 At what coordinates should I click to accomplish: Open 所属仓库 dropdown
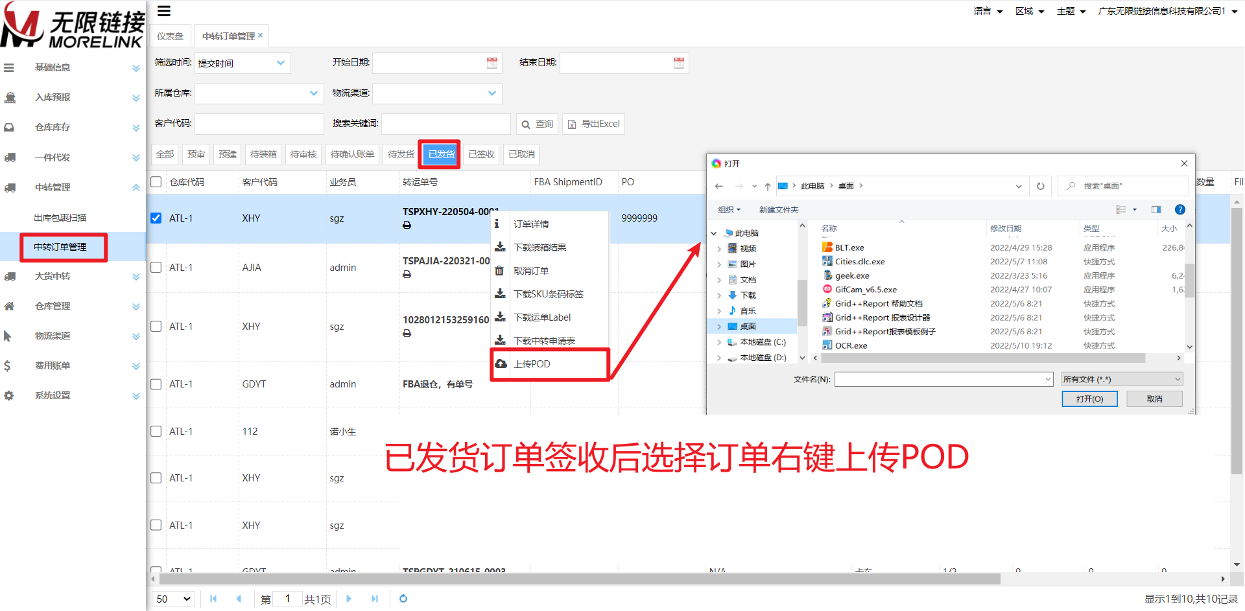pyautogui.click(x=259, y=93)
